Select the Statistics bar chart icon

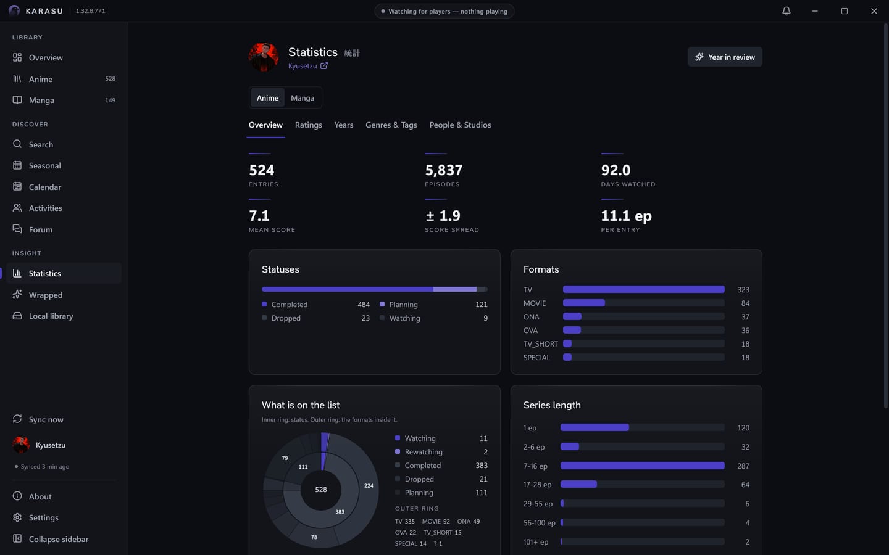17,273
